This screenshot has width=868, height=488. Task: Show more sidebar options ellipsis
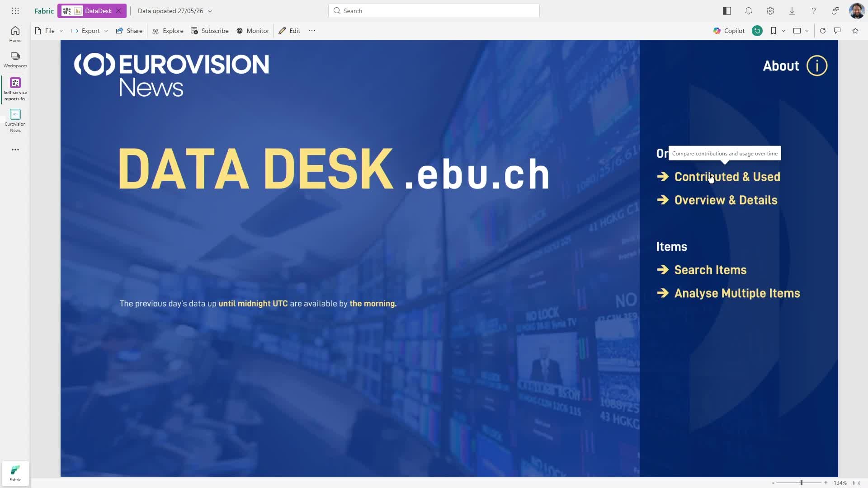point(15,150)
